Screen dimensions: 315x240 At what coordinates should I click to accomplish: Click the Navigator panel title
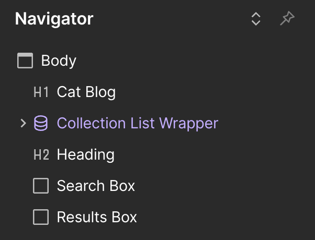pyautogui.click(x=54, y=19)
